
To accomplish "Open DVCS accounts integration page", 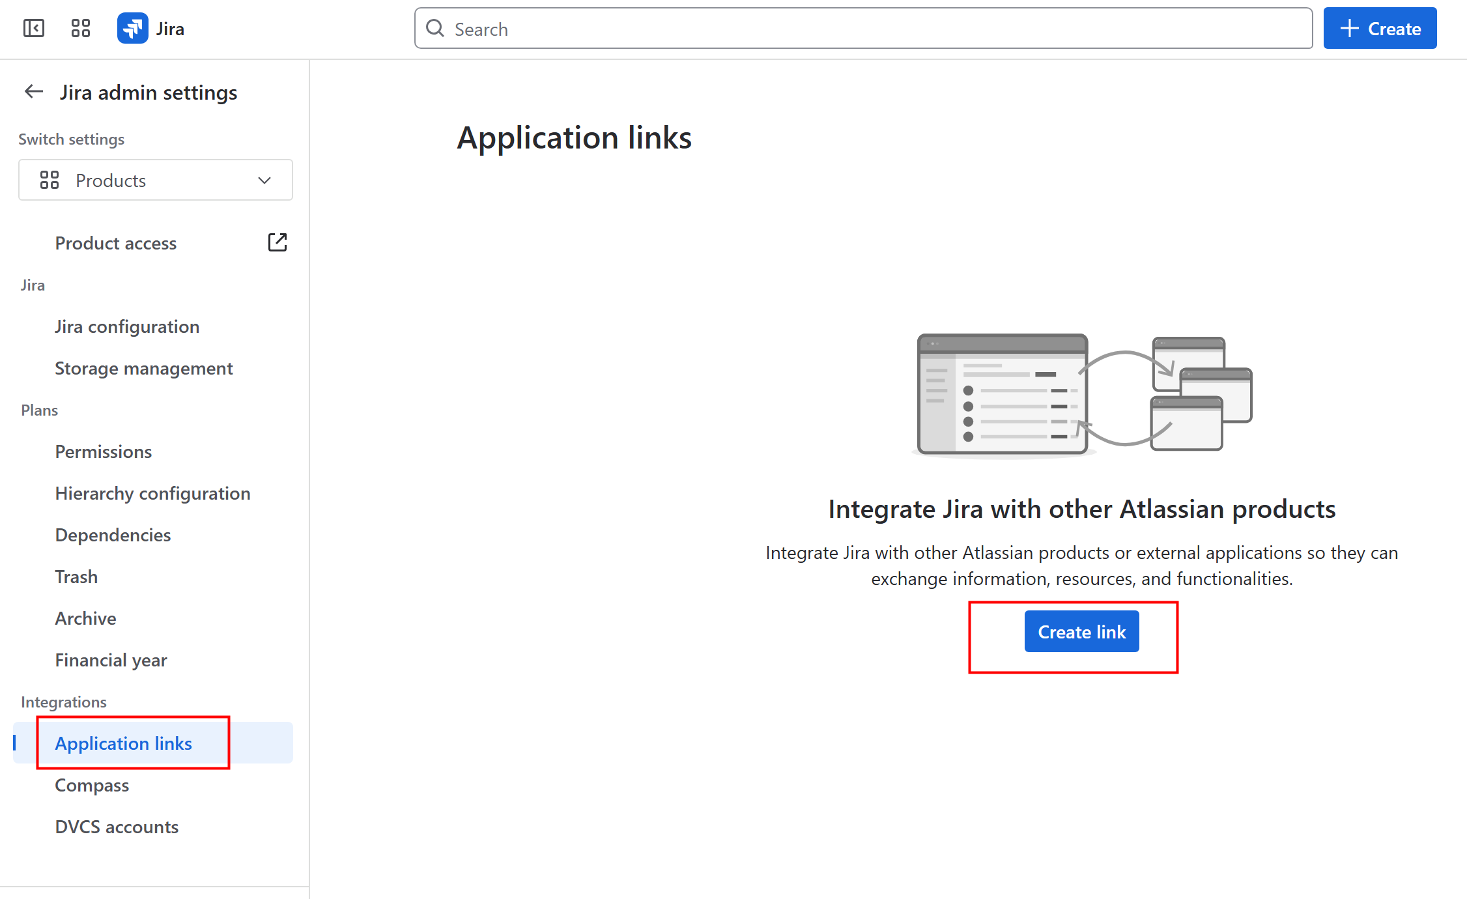I will [117, 827].
